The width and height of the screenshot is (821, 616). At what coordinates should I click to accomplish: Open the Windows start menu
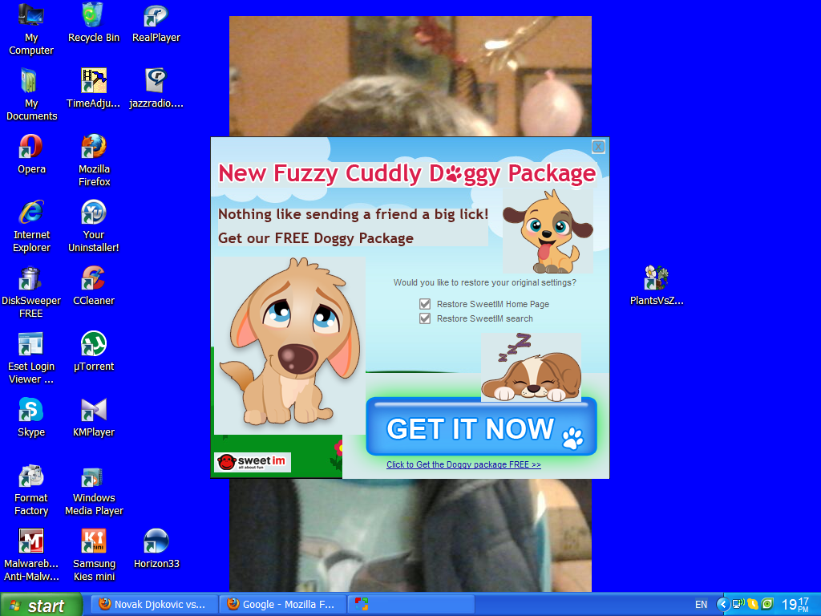pos(41,605)
